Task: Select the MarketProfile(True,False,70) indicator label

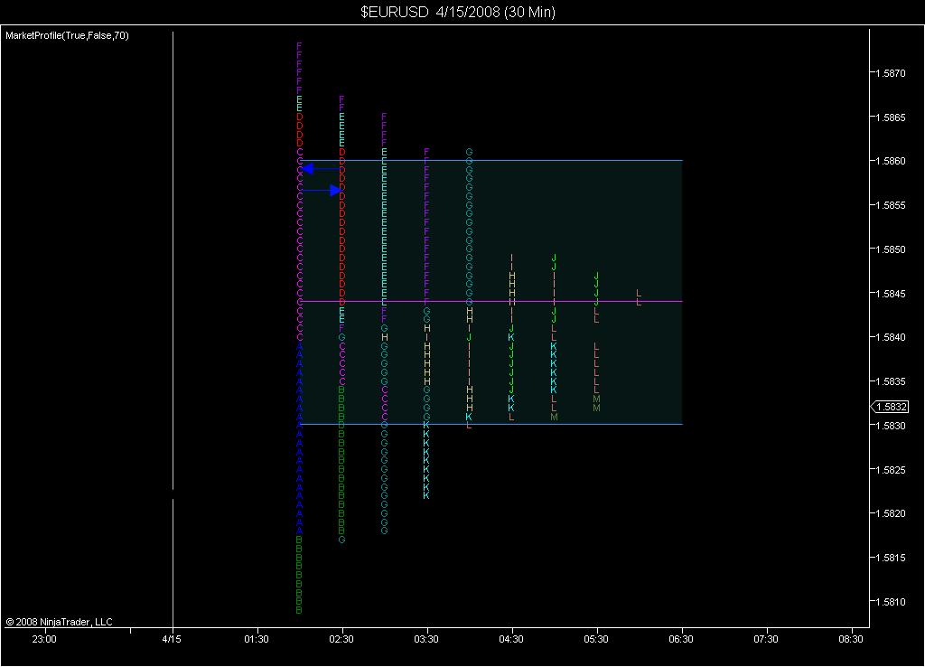Action: pyautogui.click(x=67, y=35)
